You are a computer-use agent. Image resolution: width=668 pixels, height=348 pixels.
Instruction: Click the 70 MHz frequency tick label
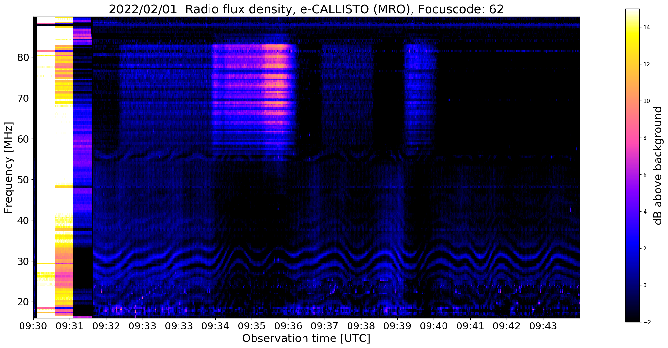(x=23, y=98)
